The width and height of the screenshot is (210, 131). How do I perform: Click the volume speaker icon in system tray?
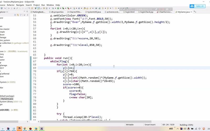185,129
